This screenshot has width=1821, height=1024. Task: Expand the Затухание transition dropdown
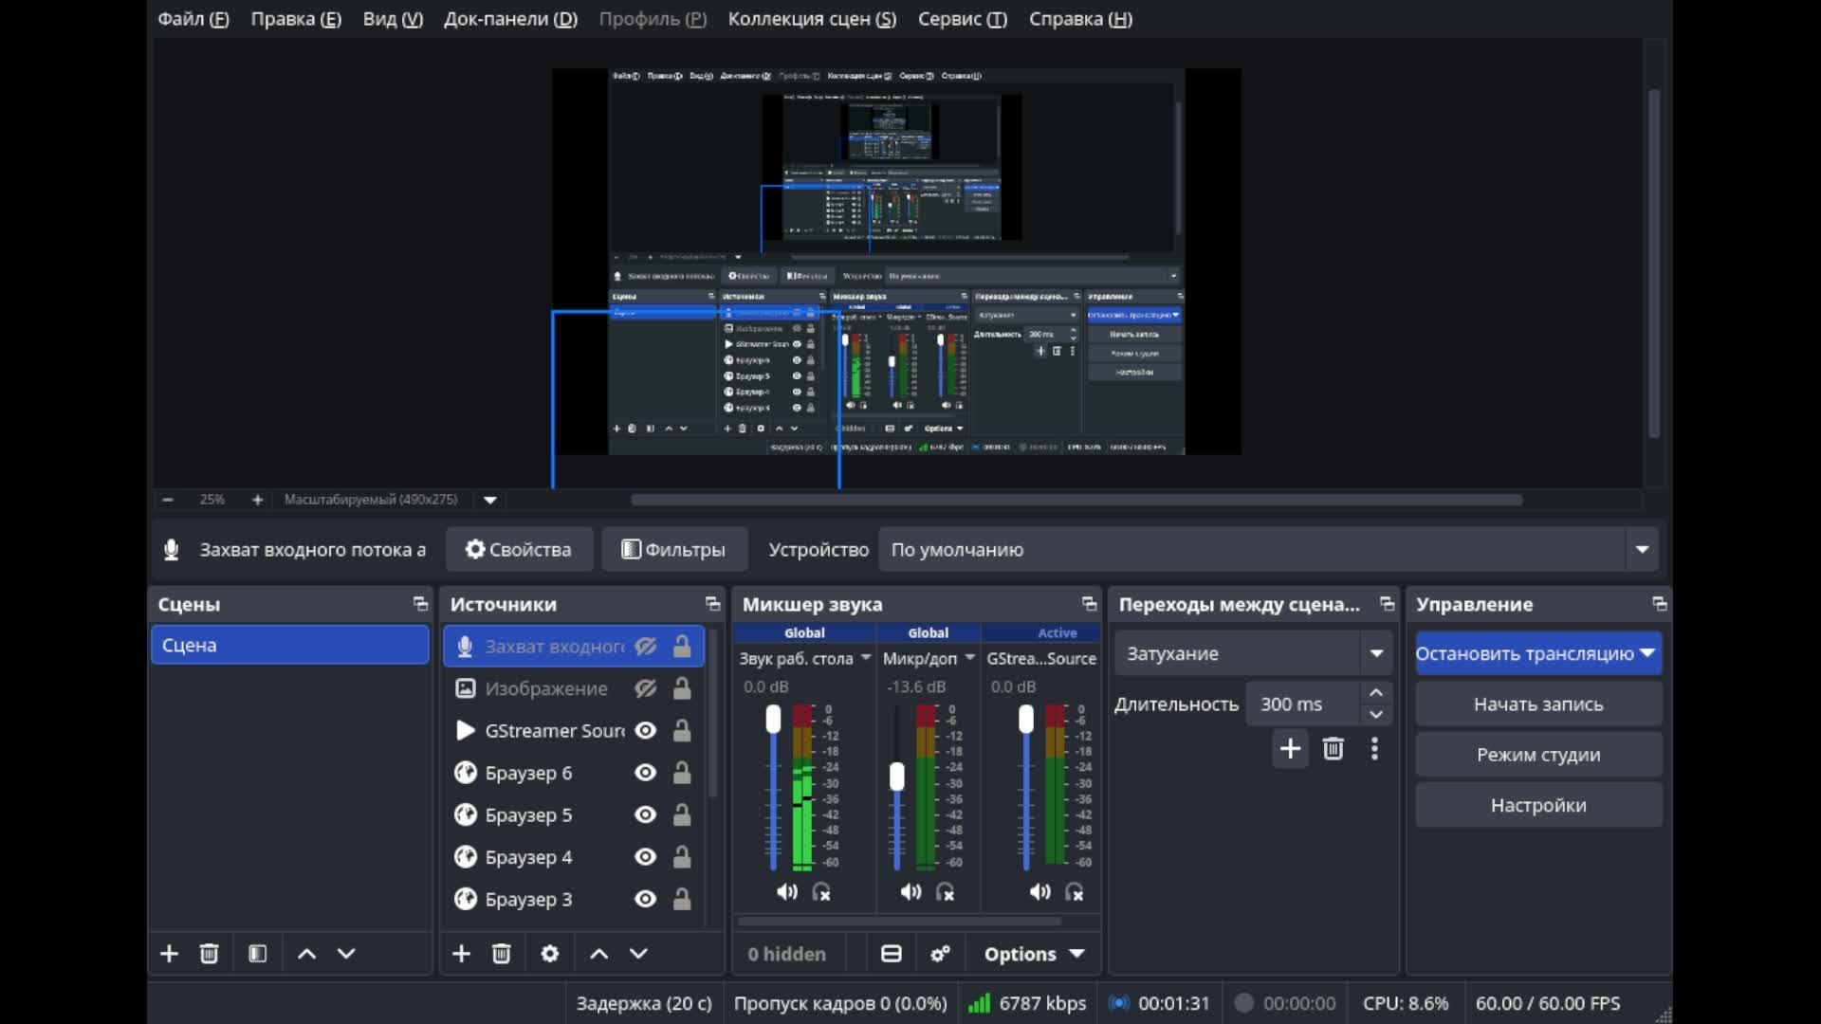pyautogui.click(x=1376, y=653)
